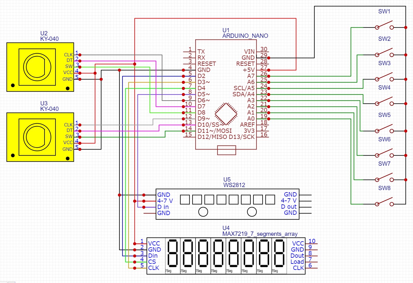Select the D3~ pin label on Arduino
The height and width of the screenshot is (283, 413).
point(203,82)
